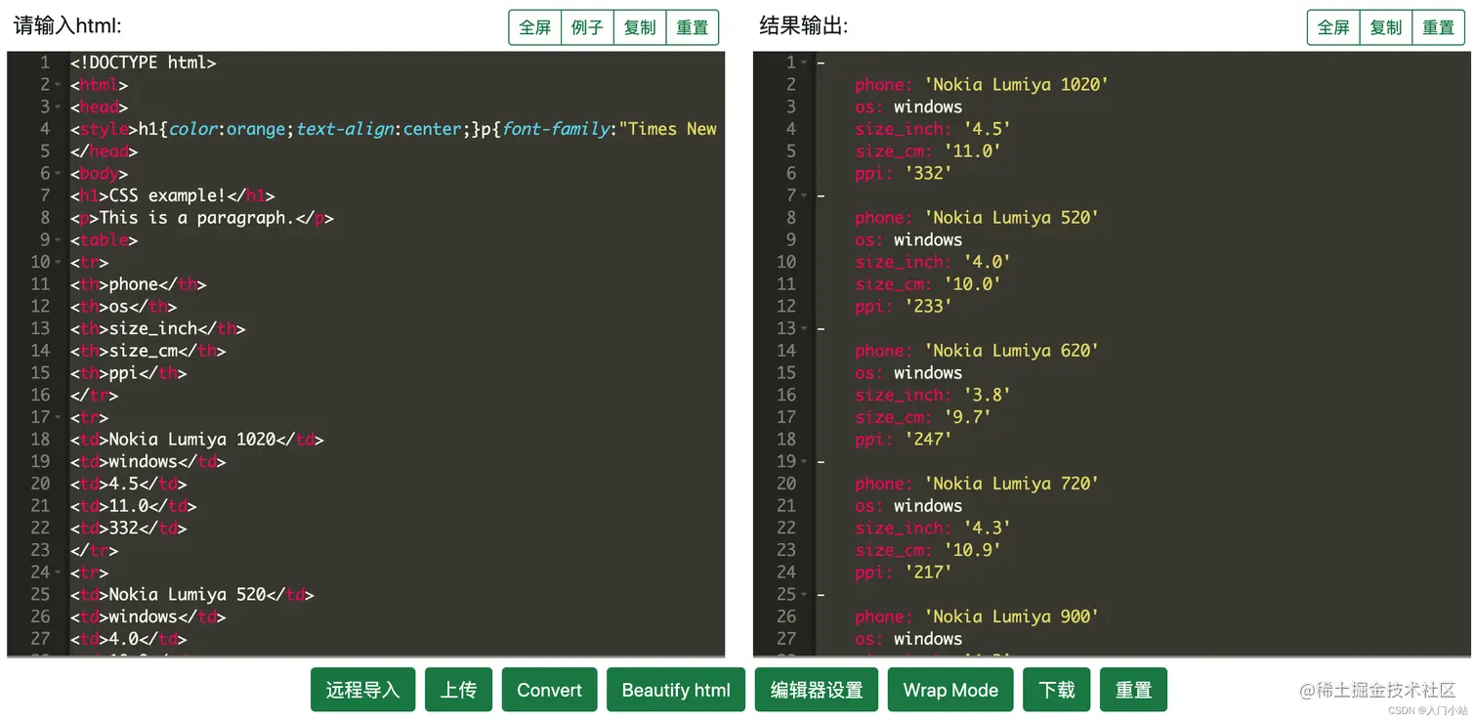Click the 请输入html: label
Screen dimensions: 1477x721
click(x=67, y=26)
